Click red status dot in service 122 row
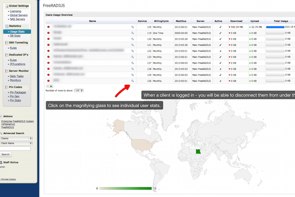Screen dimensions: 295x197 48,51
